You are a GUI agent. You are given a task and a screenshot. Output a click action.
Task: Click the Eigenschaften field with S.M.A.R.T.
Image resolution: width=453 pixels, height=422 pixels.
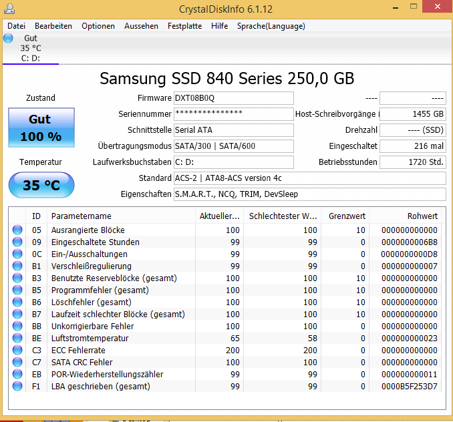coord(310,194)
